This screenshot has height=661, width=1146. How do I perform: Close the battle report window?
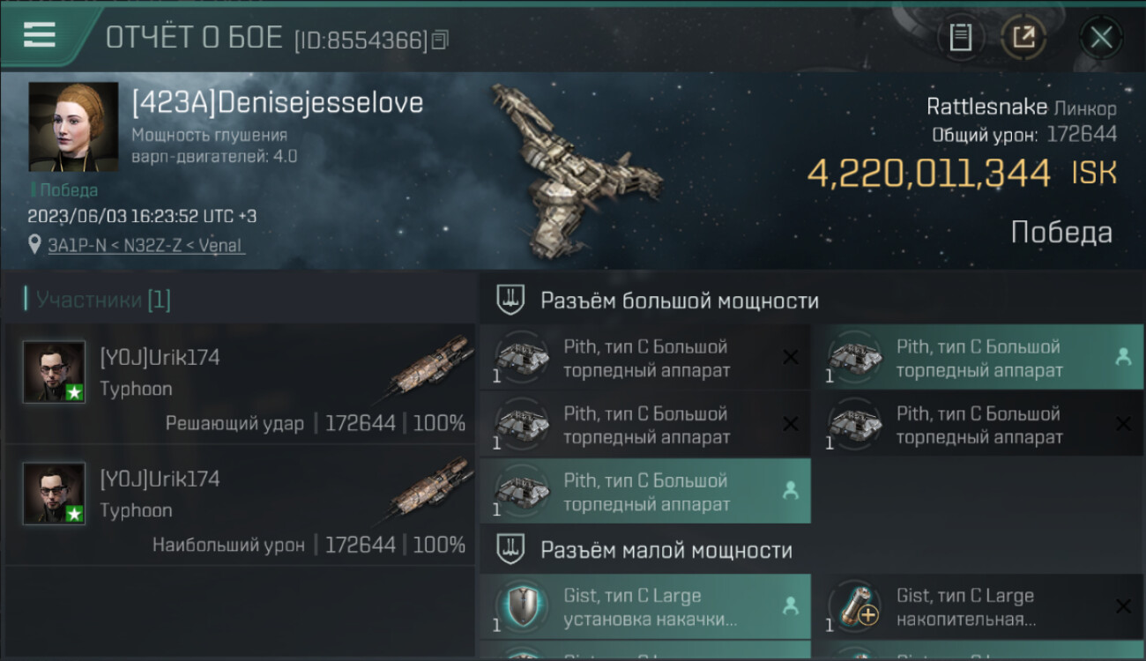point(1101,37)
